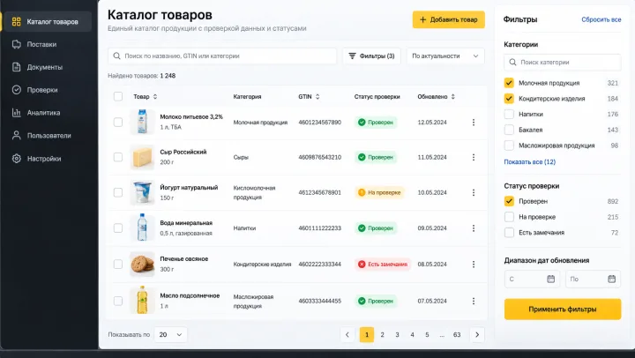Check Масложировая продукция category filter

(509, 145)
